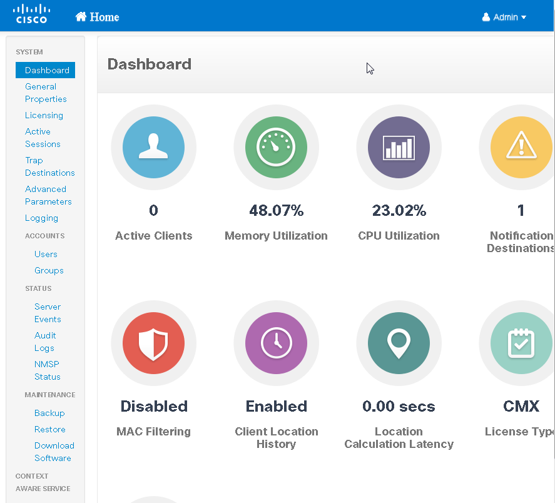Open Download Software under Maintenance

54,452
